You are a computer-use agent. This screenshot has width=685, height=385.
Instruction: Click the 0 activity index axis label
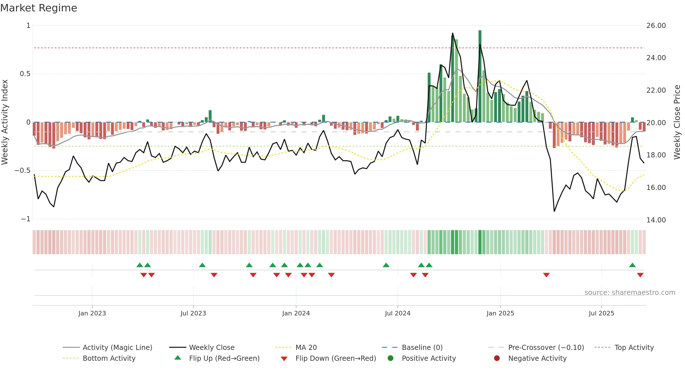[28, 122]
